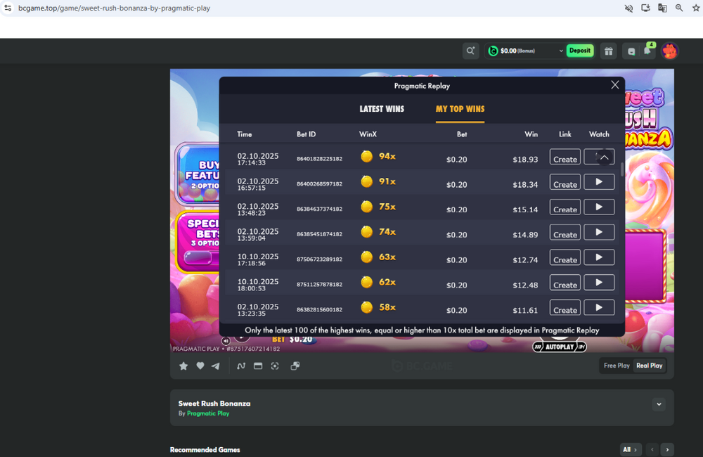Select the MY TOP WINS tab
The image size is (703, 457).
[460, 109]
